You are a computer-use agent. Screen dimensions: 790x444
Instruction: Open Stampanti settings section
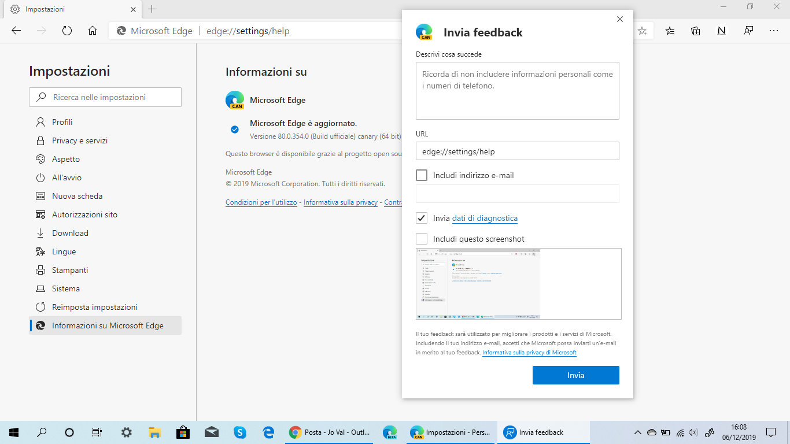105,270
